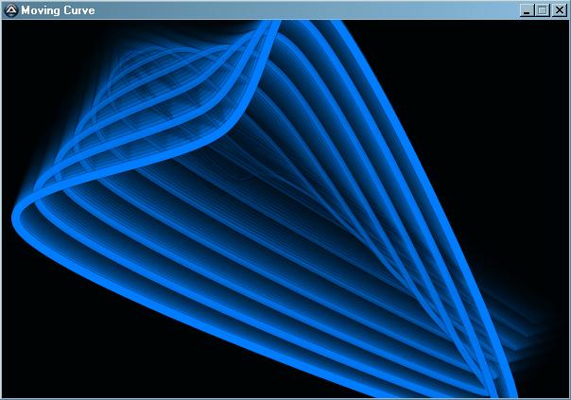Click the rounded left bend of the bright curve
The width and height of the screenshot is (571, 400).
tap(18, 217)
